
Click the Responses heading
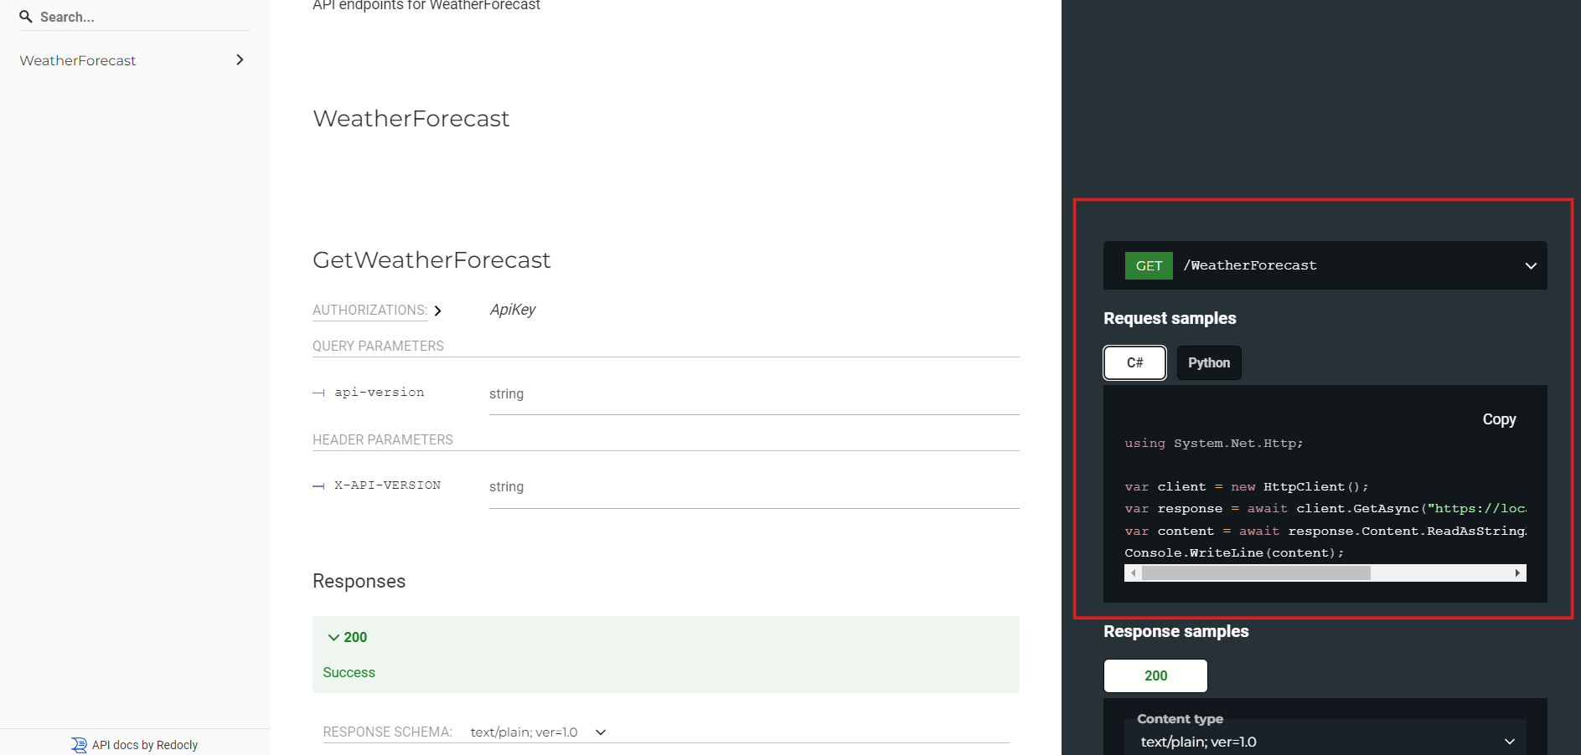[x=359, y=581]
